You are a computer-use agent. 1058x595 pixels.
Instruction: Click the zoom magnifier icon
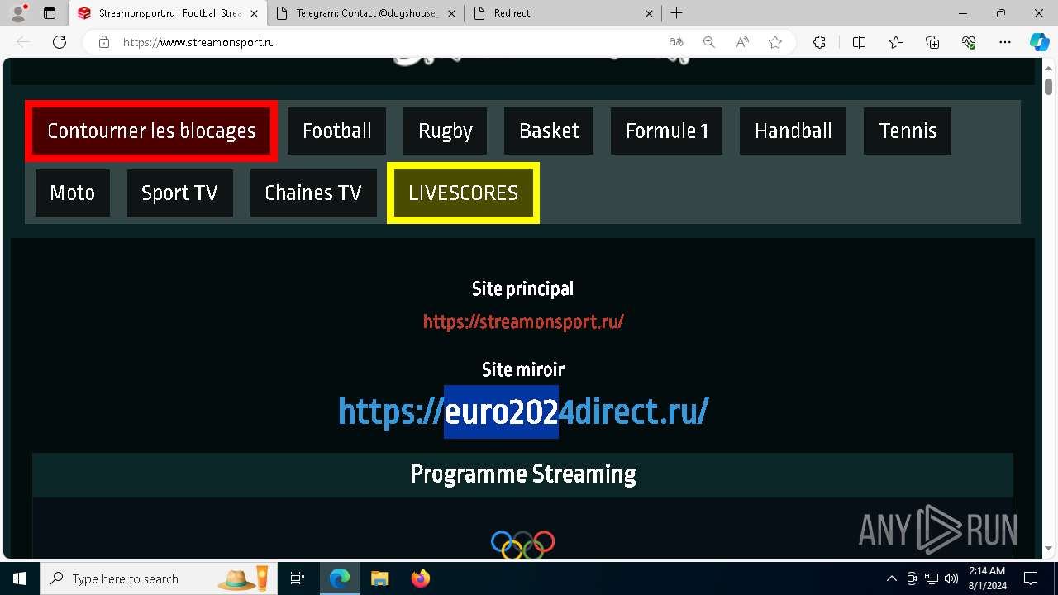click(708, 42)
